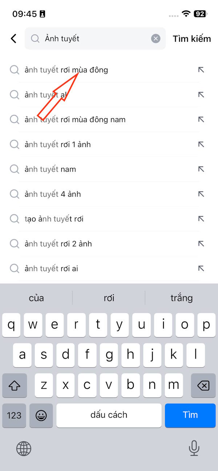Tap the Tìm kiếm button next to the search bar
Viewport: 218px width, 471px height.
pyautogui.click(x=192, y=38)
